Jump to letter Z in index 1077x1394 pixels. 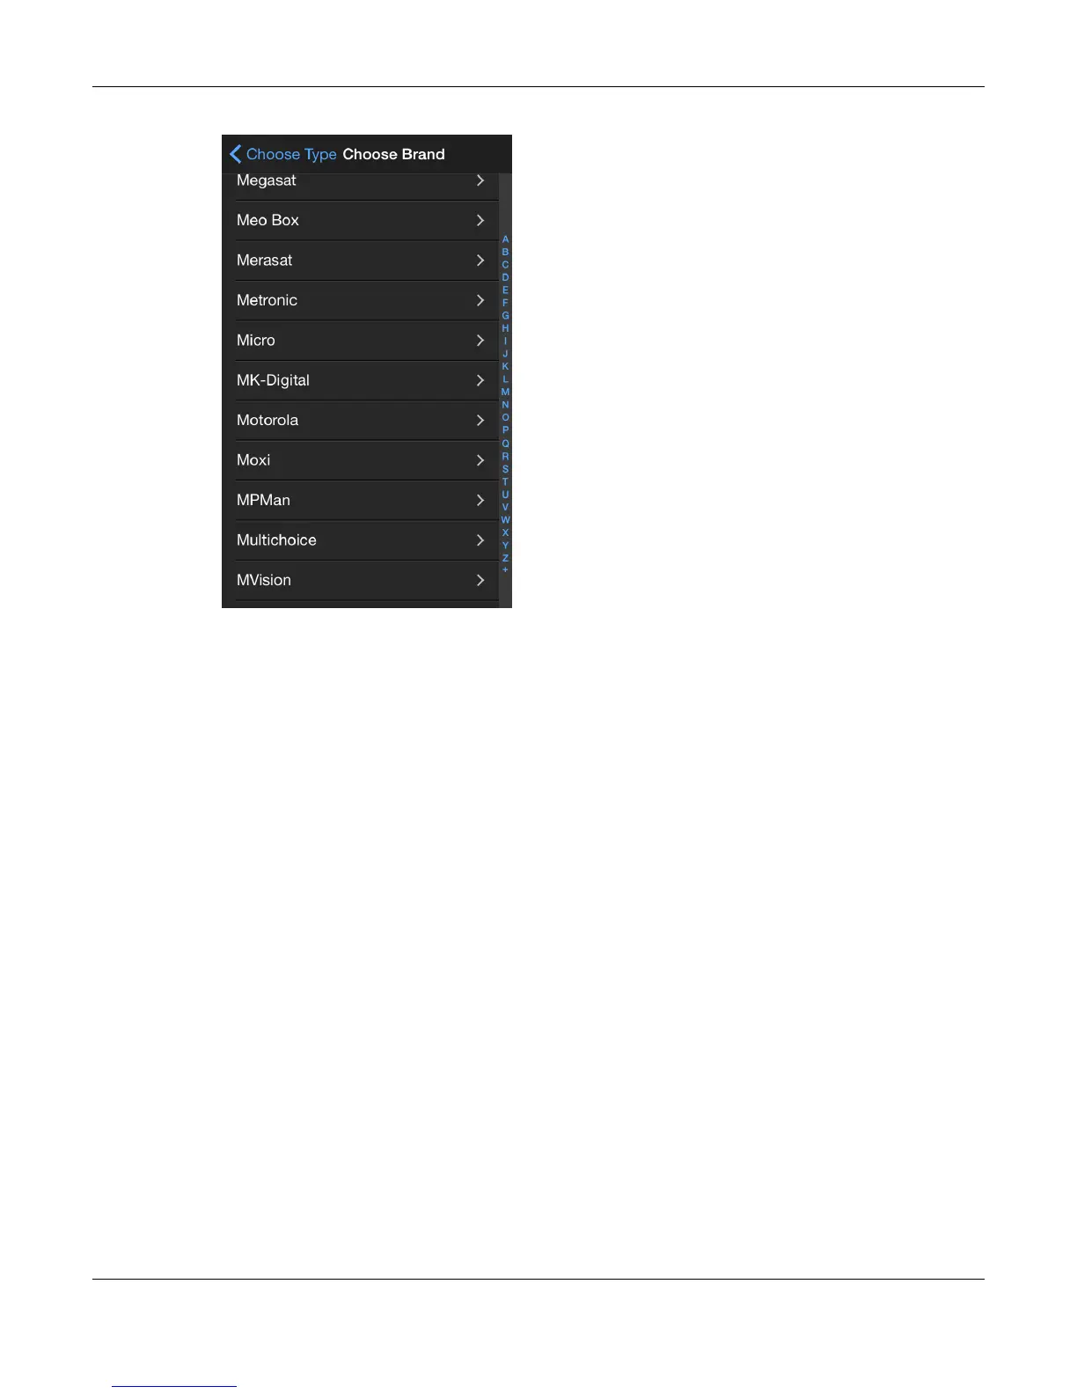pos(505,558)
